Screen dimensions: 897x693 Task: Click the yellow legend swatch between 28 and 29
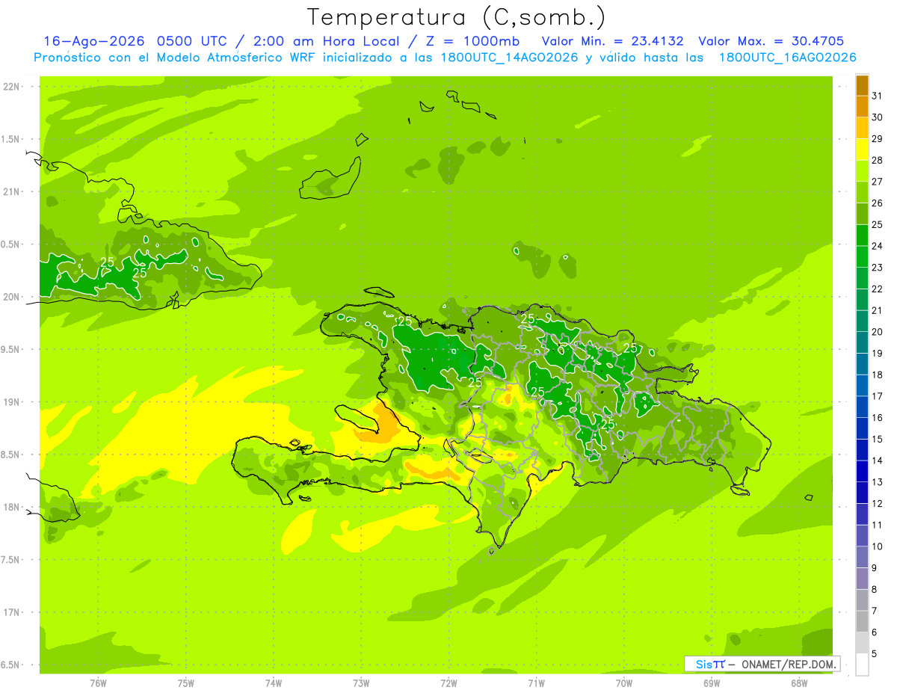tap(862, 149)
